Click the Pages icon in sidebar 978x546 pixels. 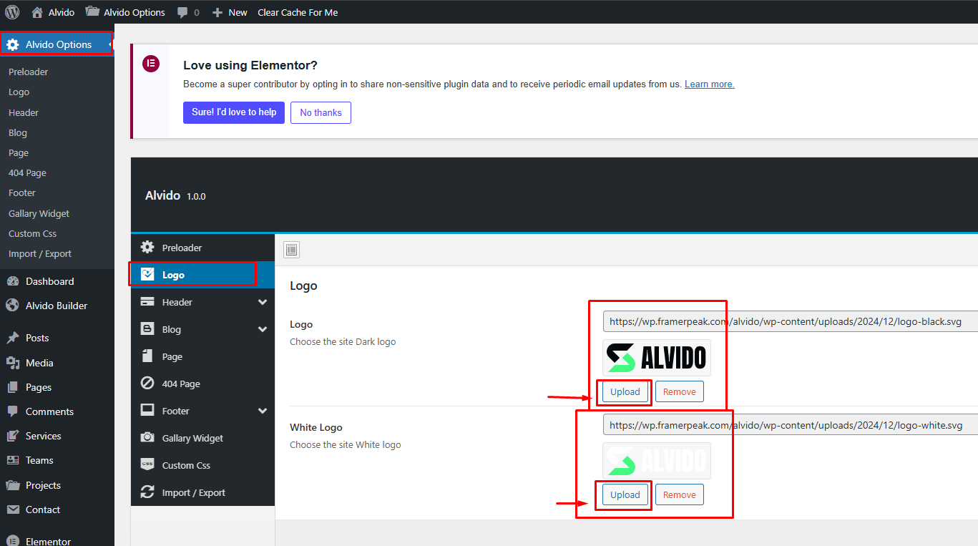12,387
